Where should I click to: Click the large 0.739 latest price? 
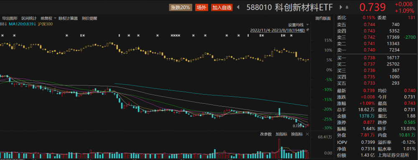click(373, 7)
